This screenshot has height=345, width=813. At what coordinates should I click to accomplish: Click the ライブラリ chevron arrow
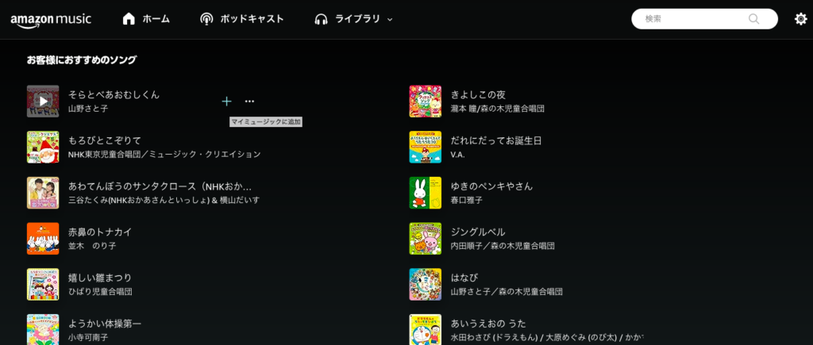click(x=390, y=20)
